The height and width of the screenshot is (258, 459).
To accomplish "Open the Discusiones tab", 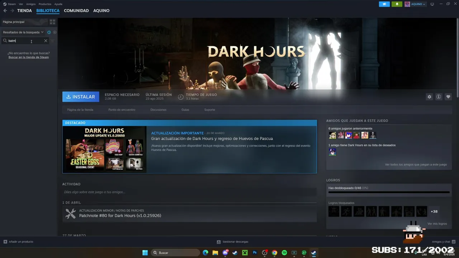I will pos(158,110).
